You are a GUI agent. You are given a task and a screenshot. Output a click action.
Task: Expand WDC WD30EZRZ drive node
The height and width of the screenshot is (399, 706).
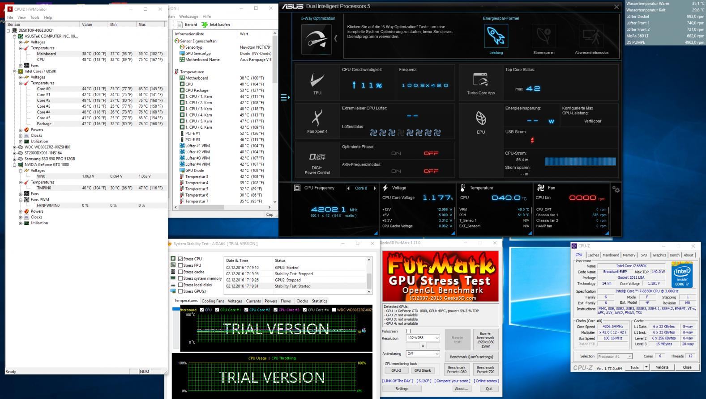(x=14, y=147)
